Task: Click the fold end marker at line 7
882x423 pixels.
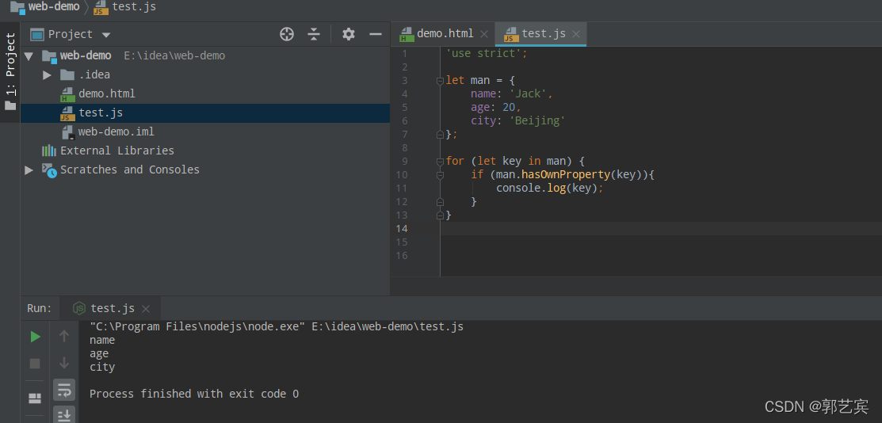Action: pyautogui.click(x=440, y=135)
